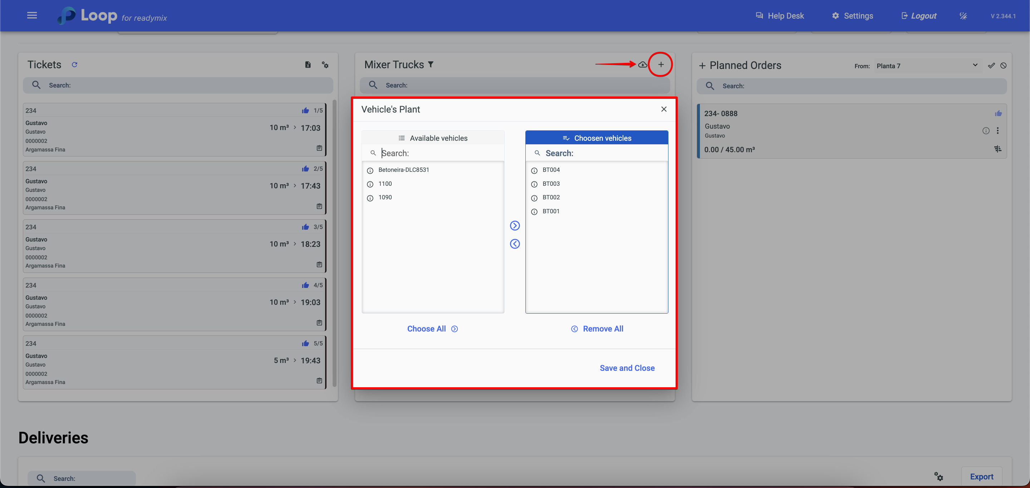Click the refresh icon beside Tickets

[x=74, y=65]
